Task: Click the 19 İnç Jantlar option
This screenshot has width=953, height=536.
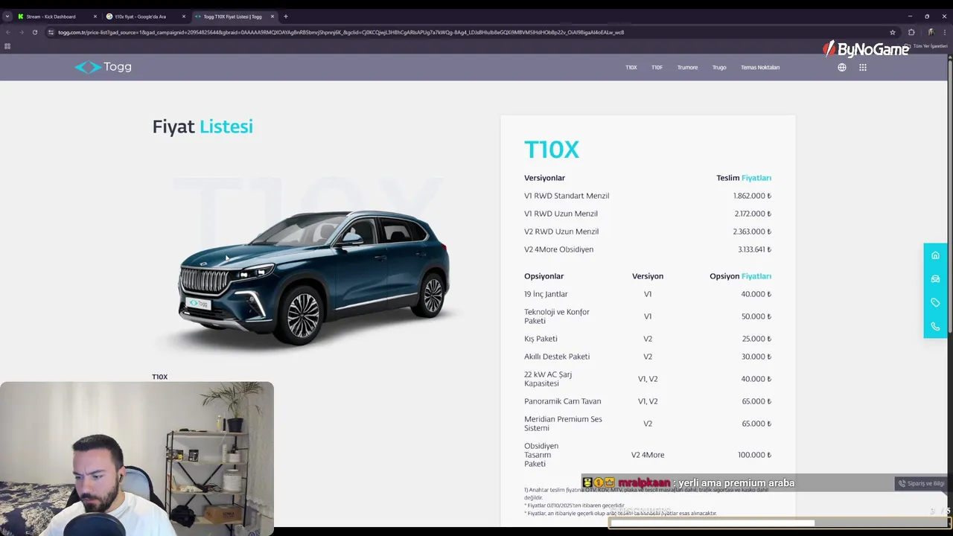Action: pos(546,294)
